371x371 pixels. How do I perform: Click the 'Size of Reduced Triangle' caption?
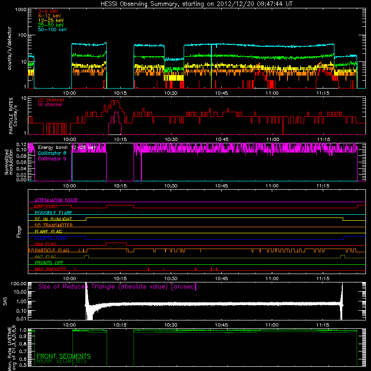point(117,287)
